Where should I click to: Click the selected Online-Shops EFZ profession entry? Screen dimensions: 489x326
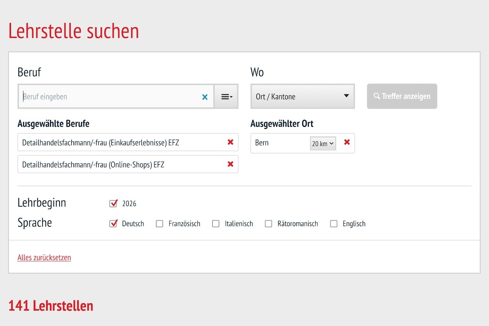pyautogui.click(x=93, y=165)
